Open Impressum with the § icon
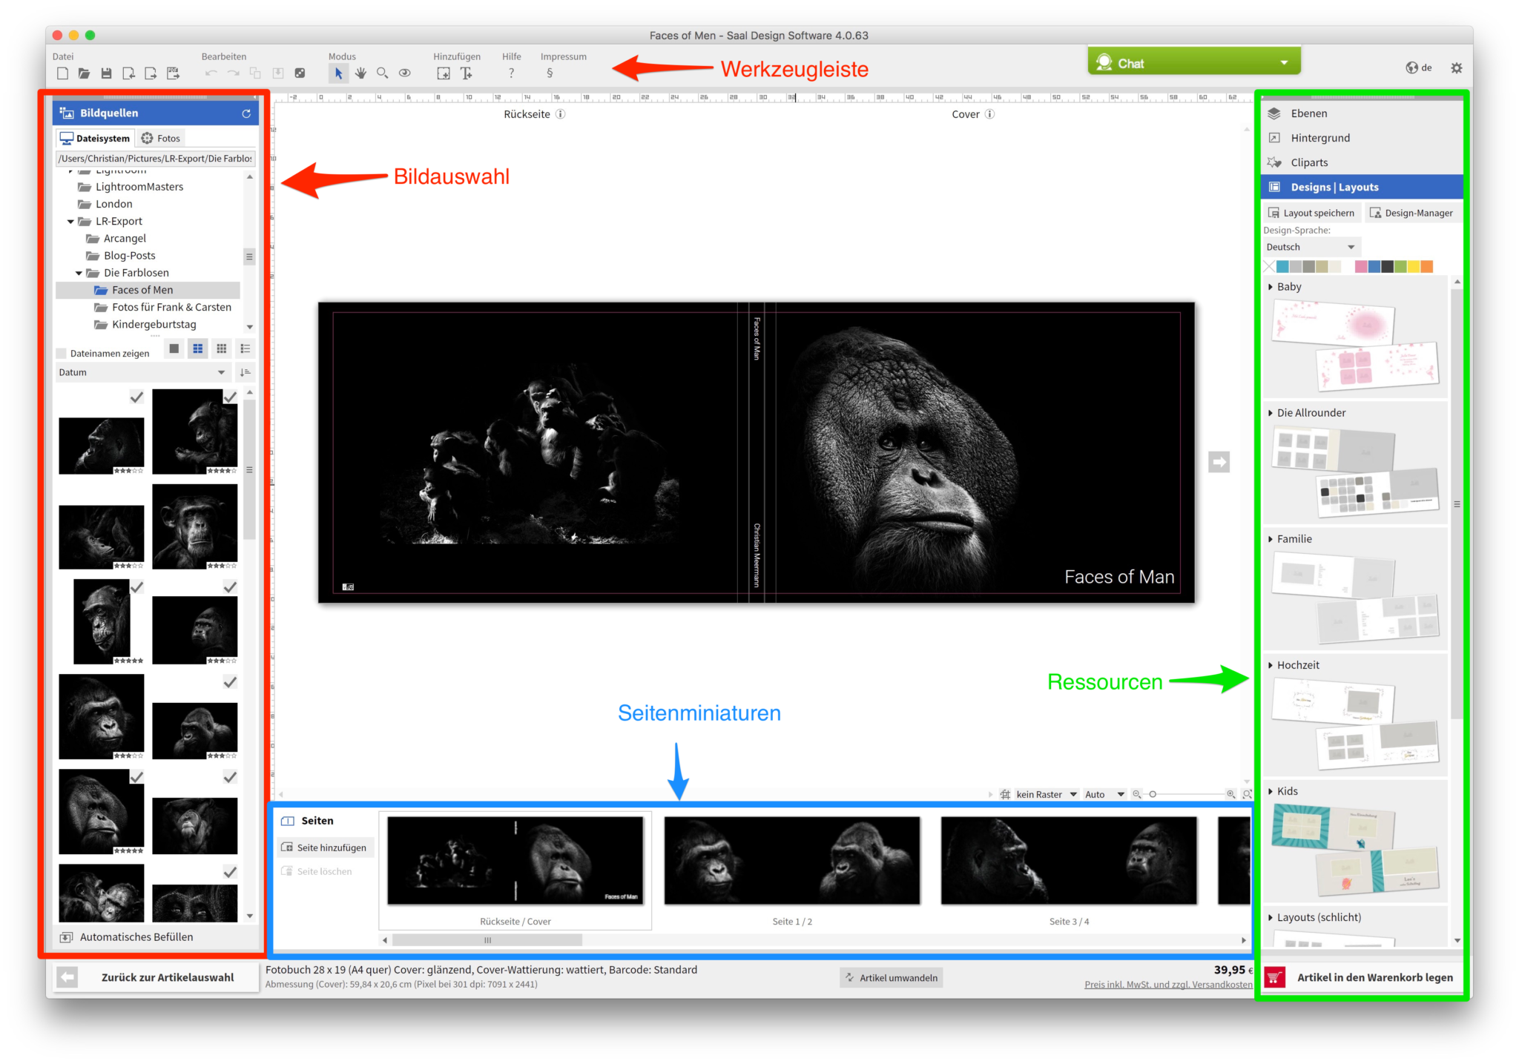1519x1064 pixels. [x=550, y=73]
